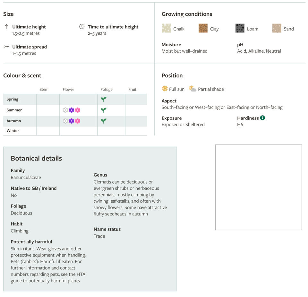Click the H6 hardiness rating
The height and width of the screenshot is (297, 308).
pos(240,125)
